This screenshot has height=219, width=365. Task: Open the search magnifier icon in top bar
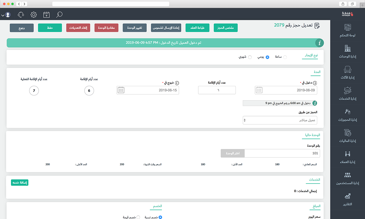pyautogui.click(x=59, y=14)
